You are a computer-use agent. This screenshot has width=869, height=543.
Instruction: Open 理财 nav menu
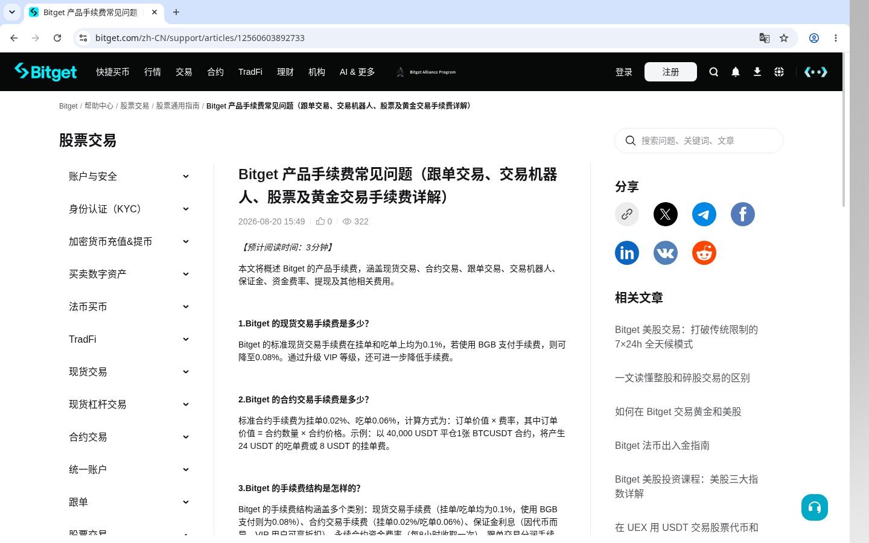285,72
